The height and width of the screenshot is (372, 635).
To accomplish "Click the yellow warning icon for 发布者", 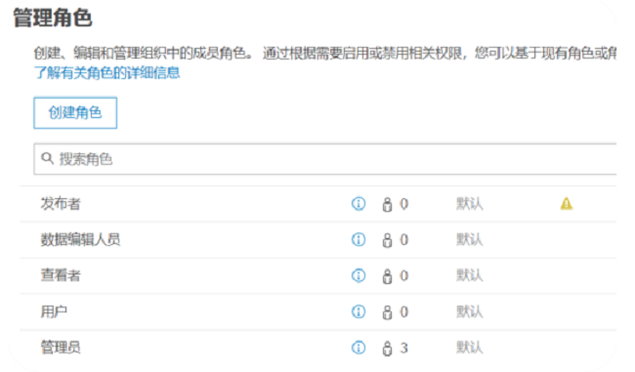I will [567, 204].
